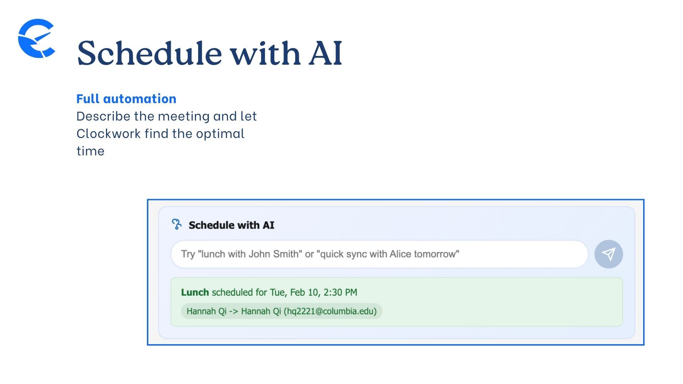Select the Hannah Qi attendee chip

[x=281, y=311]
